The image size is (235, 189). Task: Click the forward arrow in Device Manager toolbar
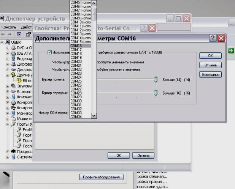tap(10, 35)
